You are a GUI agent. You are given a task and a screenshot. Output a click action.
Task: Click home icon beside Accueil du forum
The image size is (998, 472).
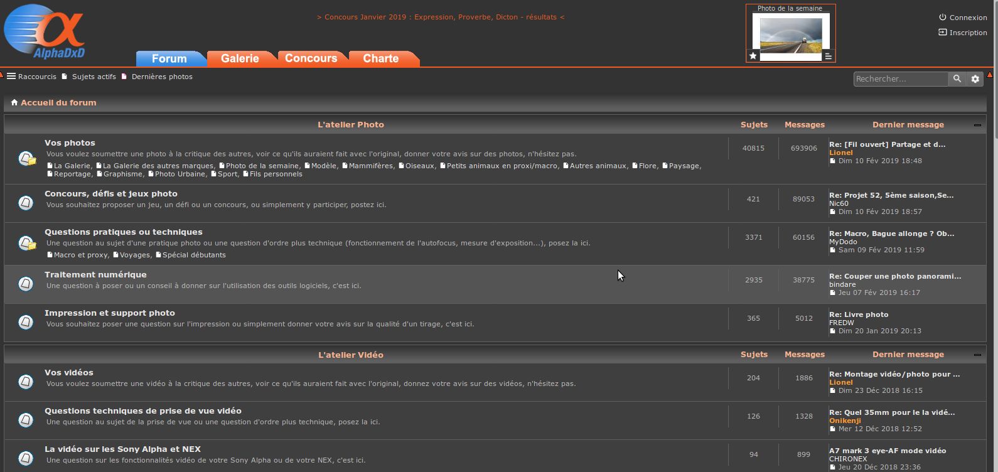(x=14, y=102)
